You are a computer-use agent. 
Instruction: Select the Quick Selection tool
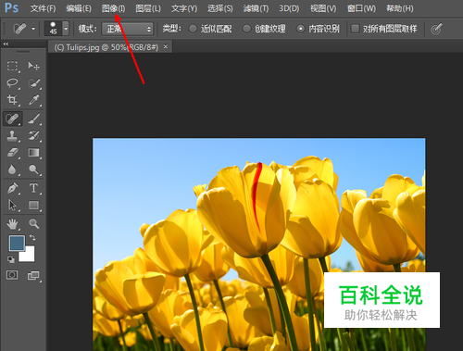point(34,82)
